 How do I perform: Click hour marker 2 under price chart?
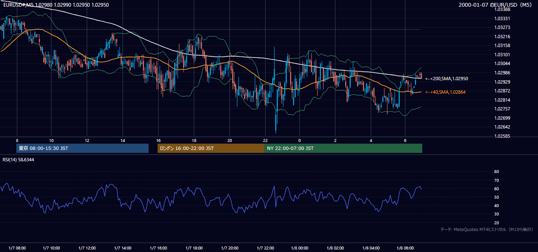tap(336, 140)
